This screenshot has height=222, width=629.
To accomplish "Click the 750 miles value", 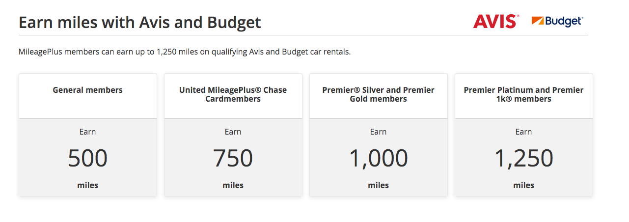I will 233,158.
